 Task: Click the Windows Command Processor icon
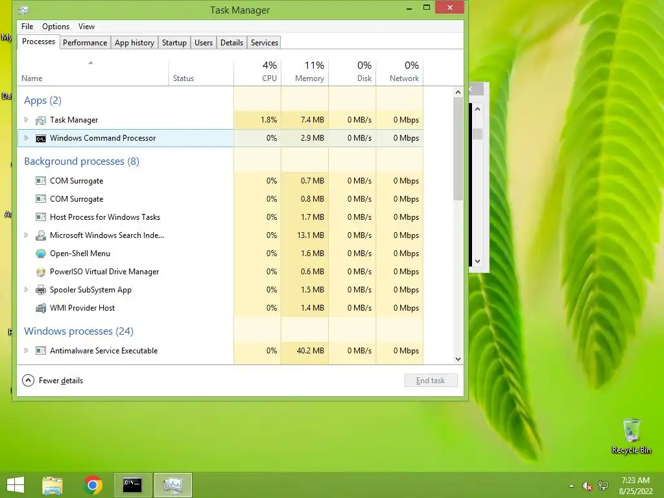41,139
